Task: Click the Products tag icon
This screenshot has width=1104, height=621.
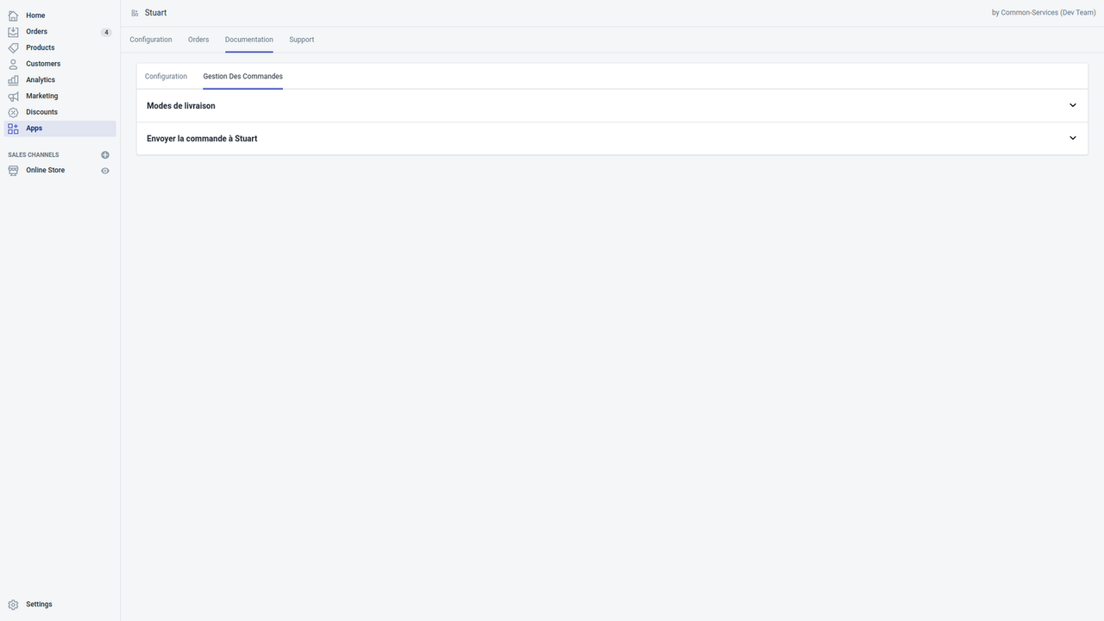Action: coord(13,47)
